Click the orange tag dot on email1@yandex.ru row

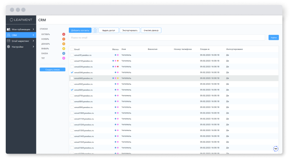coord(118,61)
